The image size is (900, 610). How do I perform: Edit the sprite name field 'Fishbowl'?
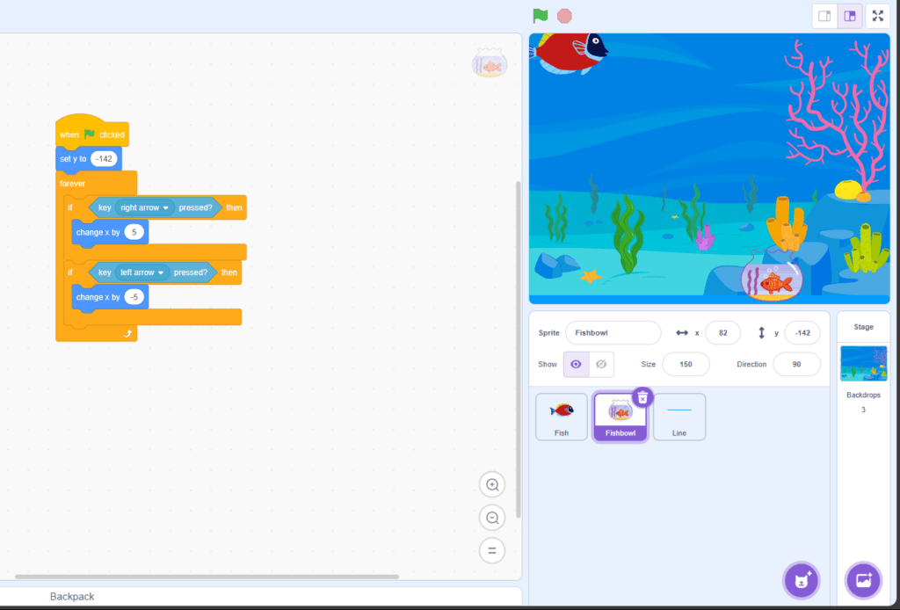click(613, 332)
